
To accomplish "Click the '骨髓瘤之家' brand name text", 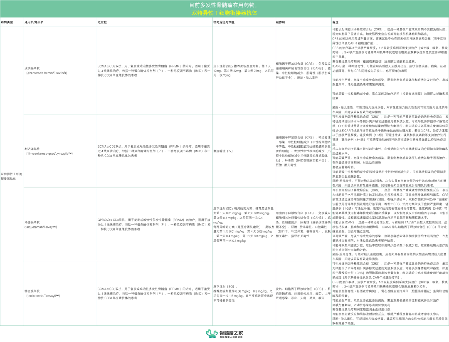I will click(x=231, y=332).
